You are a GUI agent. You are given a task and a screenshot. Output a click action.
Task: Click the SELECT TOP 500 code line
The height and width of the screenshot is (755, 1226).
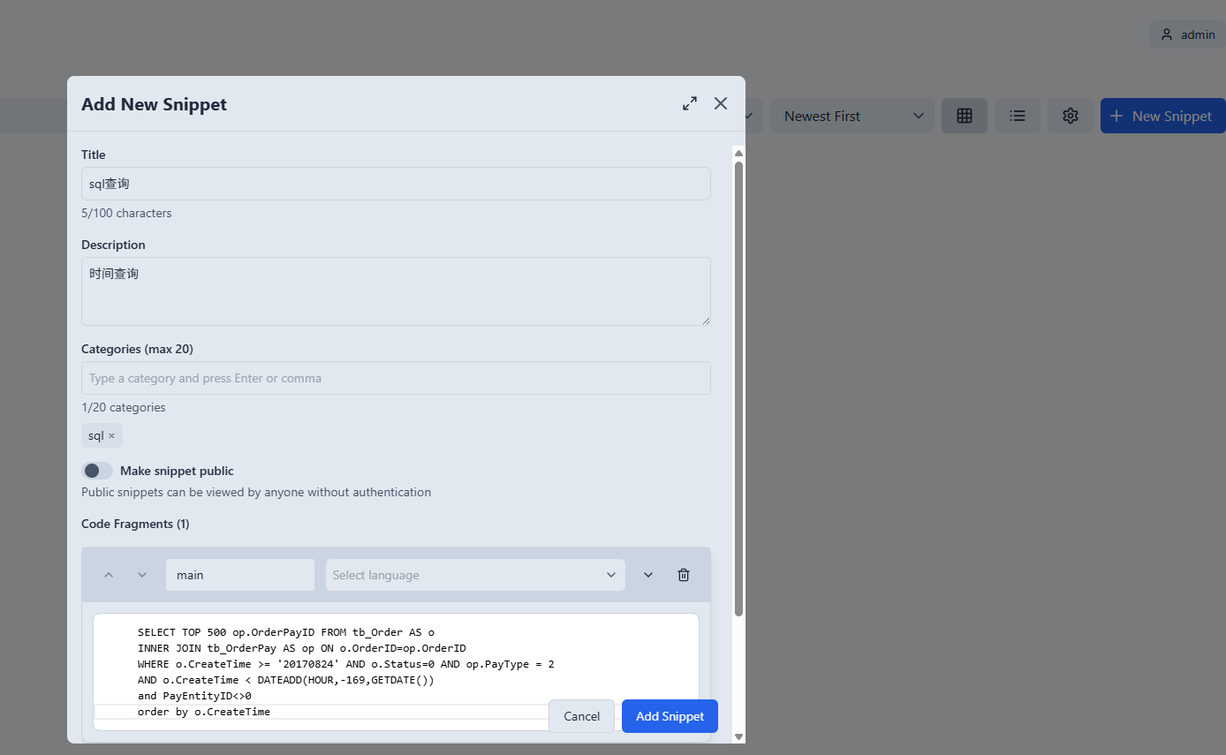pos(286,632)
